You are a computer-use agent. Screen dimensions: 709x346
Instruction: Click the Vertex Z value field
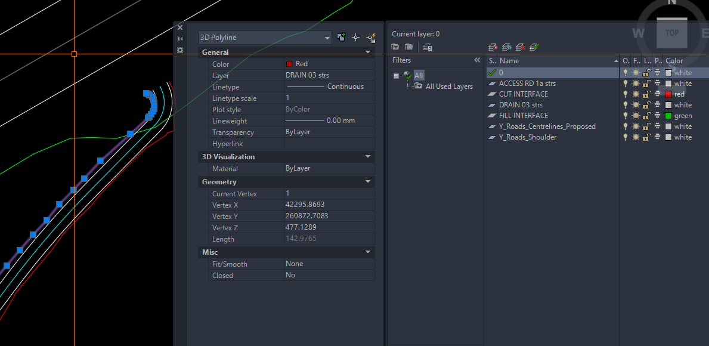coord(328,228)
